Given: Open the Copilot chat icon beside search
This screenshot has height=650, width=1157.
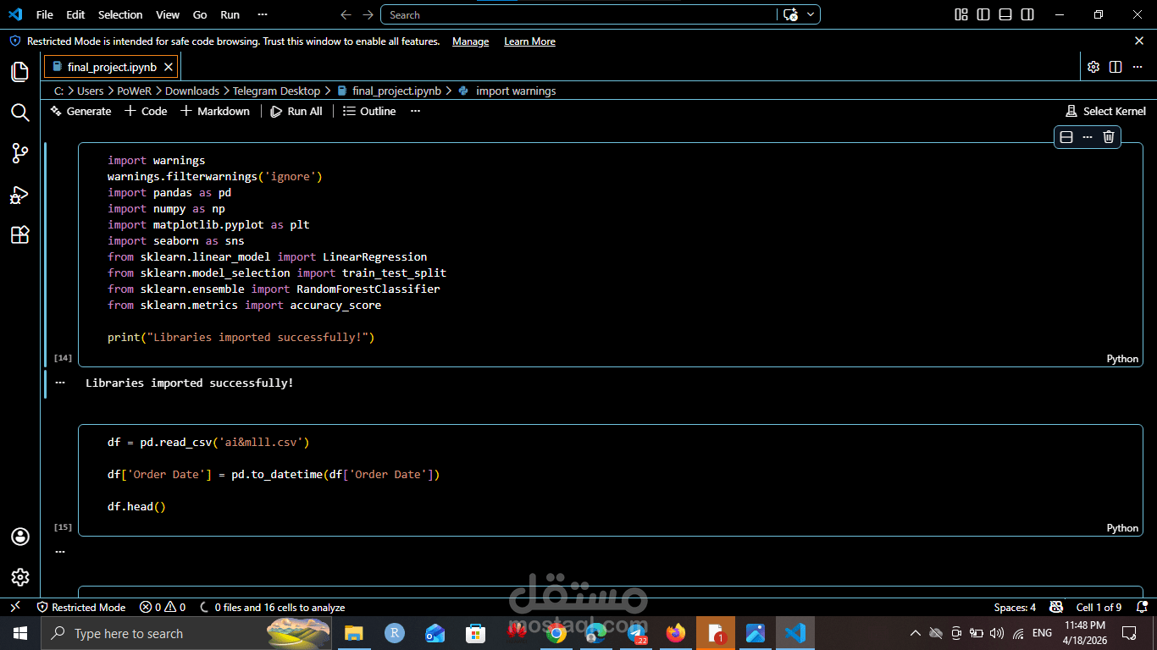Looking at the screenshot, I should (x=790, y=14).
